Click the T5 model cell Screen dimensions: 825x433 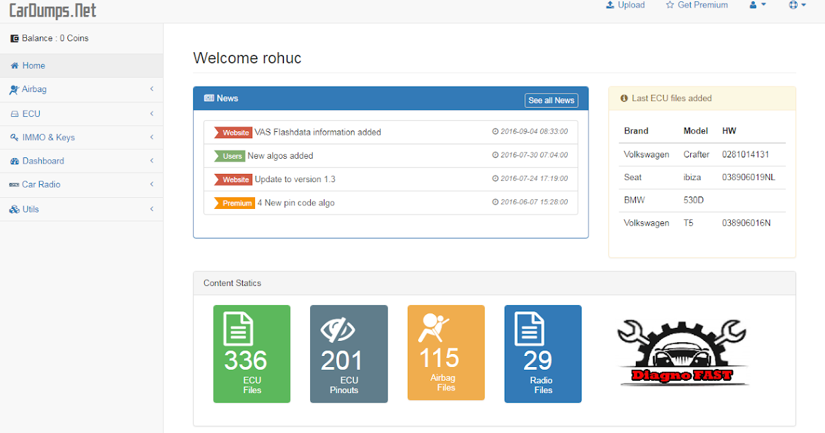click(x=688, y=223)
